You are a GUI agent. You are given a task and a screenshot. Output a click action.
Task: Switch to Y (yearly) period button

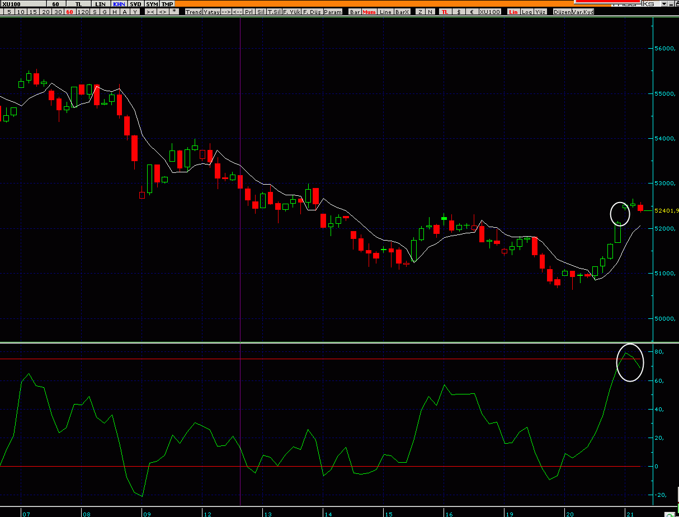(x=135, y=12)
